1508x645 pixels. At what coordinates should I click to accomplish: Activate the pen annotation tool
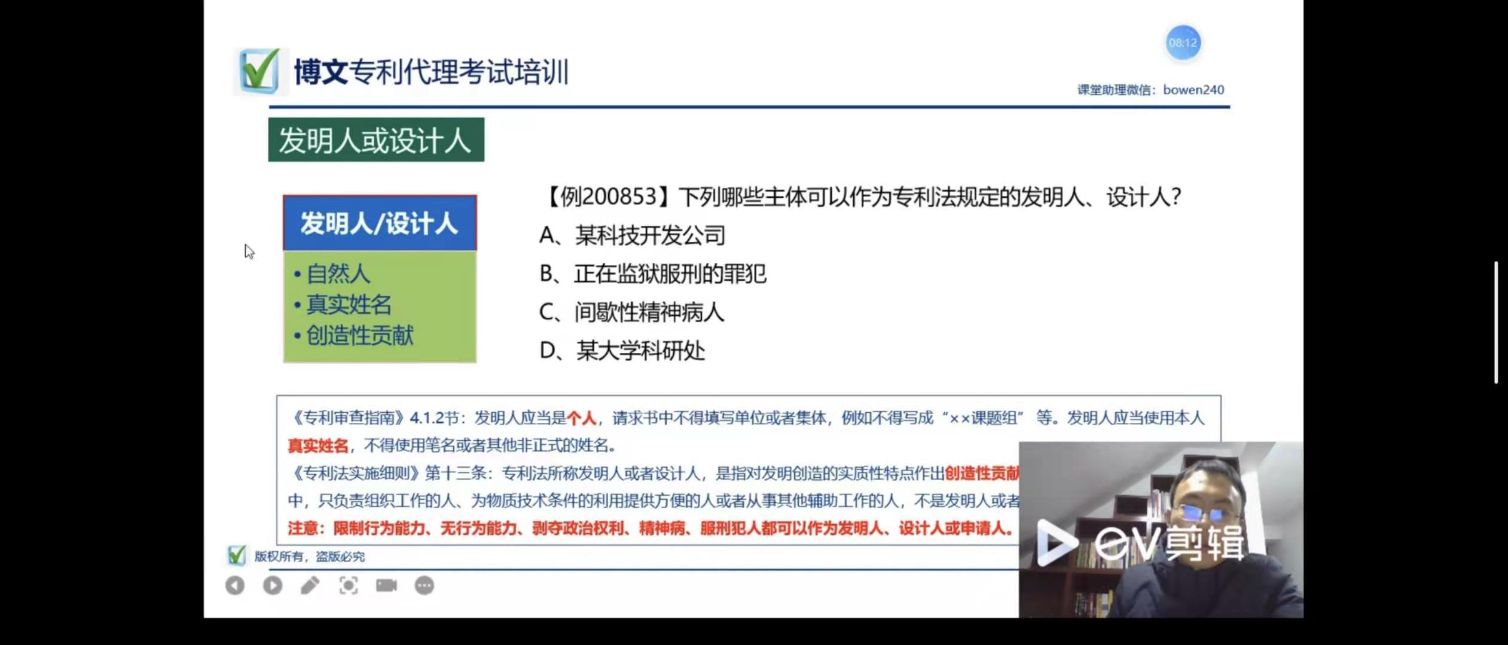310,586
